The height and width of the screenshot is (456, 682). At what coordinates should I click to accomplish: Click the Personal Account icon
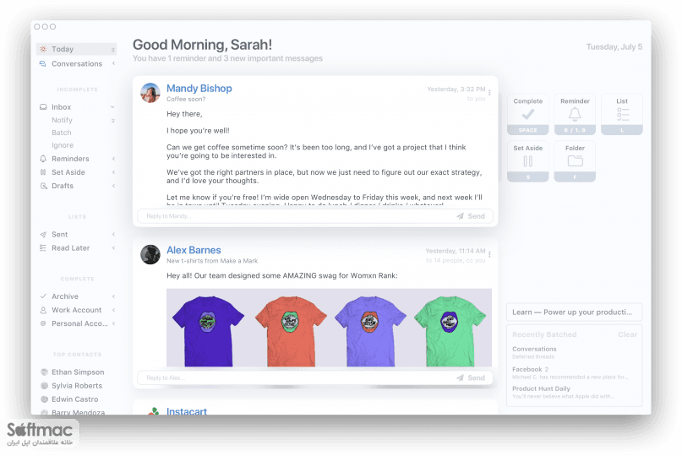43,323
